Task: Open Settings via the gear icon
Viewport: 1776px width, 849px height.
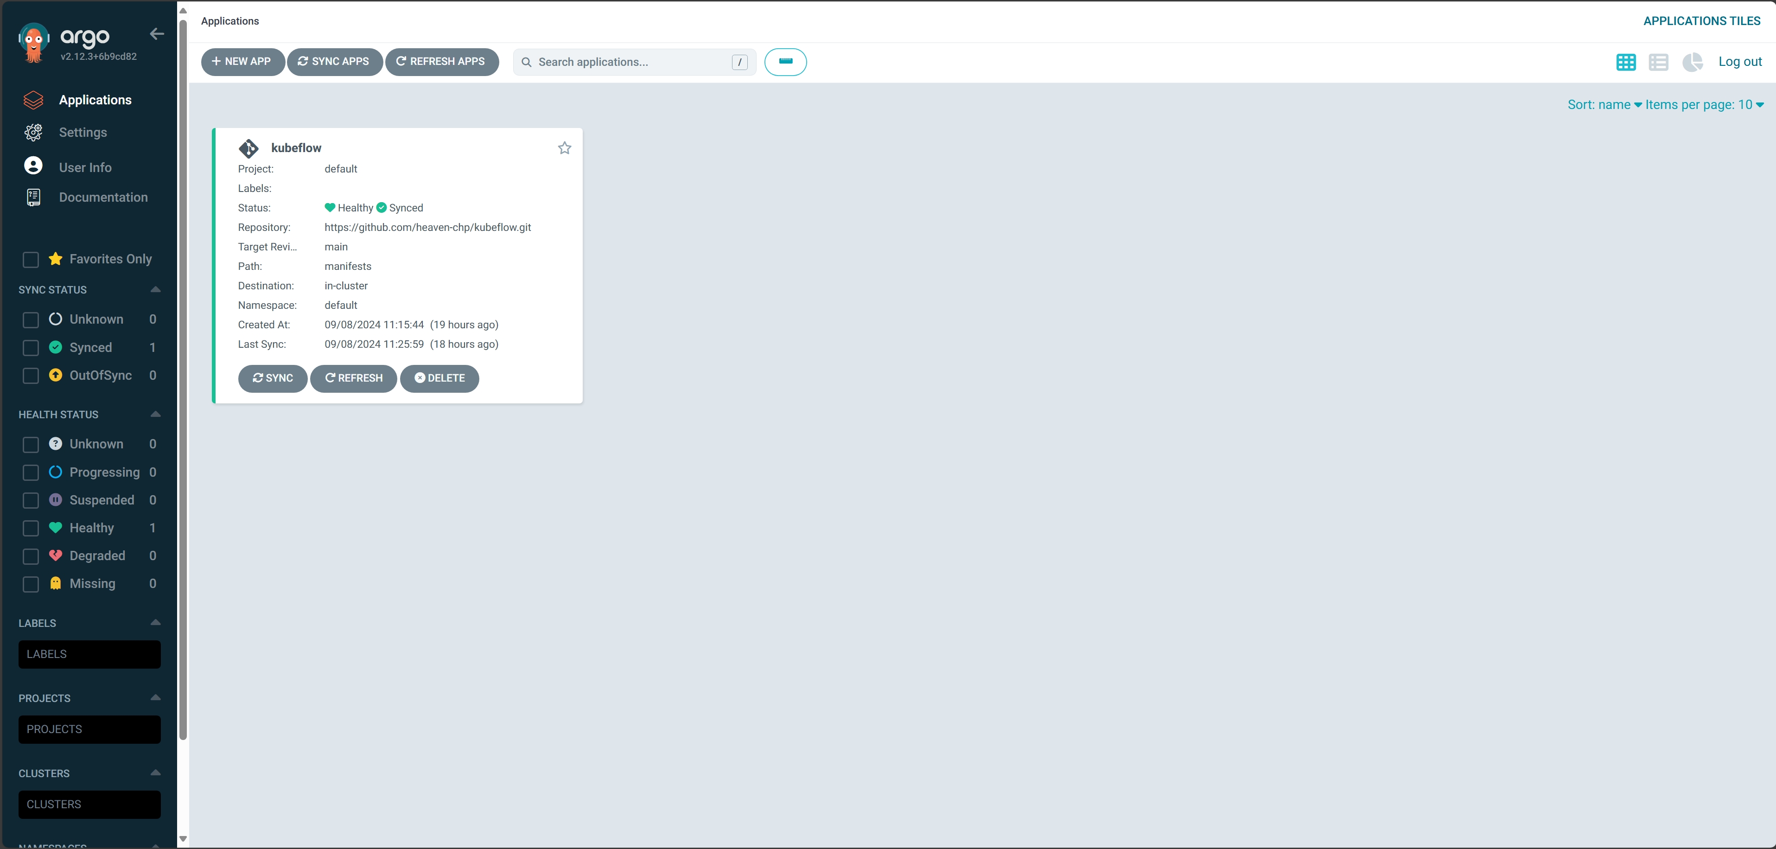Action: click(x=33, y=133)
